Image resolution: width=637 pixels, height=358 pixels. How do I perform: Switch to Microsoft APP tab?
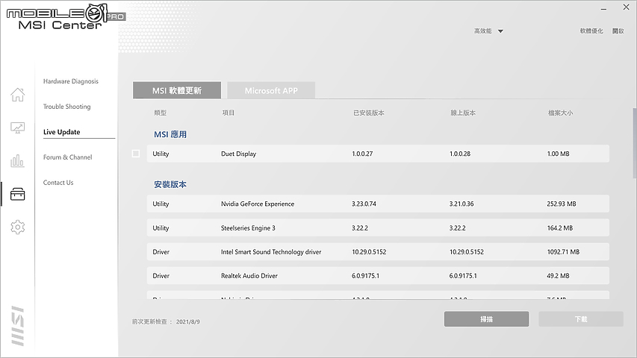271,90
